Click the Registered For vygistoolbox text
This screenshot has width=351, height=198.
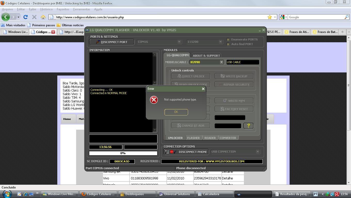click(212, 161)
